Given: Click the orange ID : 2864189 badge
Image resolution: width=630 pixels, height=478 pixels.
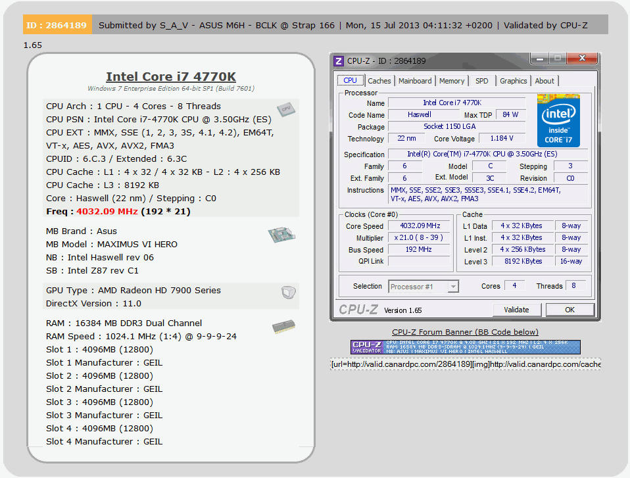Looking at the screenshot, I should pos(57,25).
